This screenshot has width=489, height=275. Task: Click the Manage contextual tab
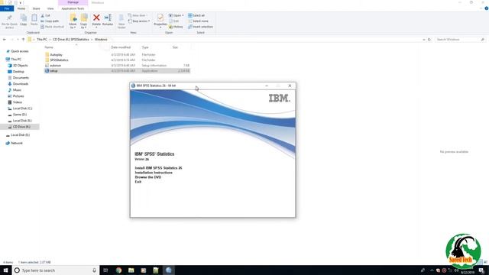pyautogui.click(x=73, y=2)
